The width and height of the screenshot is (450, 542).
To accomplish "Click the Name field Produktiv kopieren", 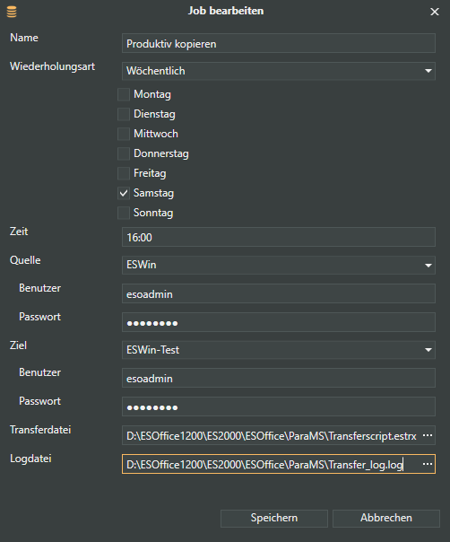I will (x=279, y=43).
